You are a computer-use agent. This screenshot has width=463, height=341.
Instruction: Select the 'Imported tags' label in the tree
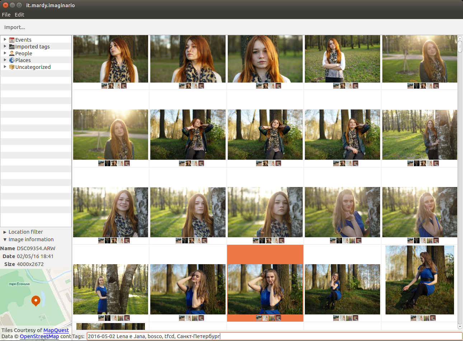click(x=32, y=47)
